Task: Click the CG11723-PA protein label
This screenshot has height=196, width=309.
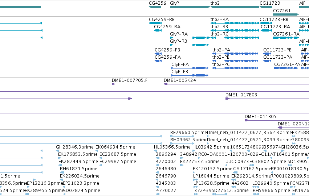Action: [x=278, y=57]
